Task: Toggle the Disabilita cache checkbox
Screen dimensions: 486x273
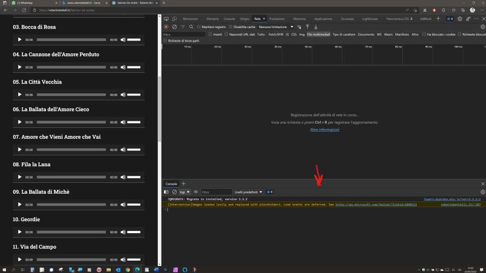Action: coord(231,26)
